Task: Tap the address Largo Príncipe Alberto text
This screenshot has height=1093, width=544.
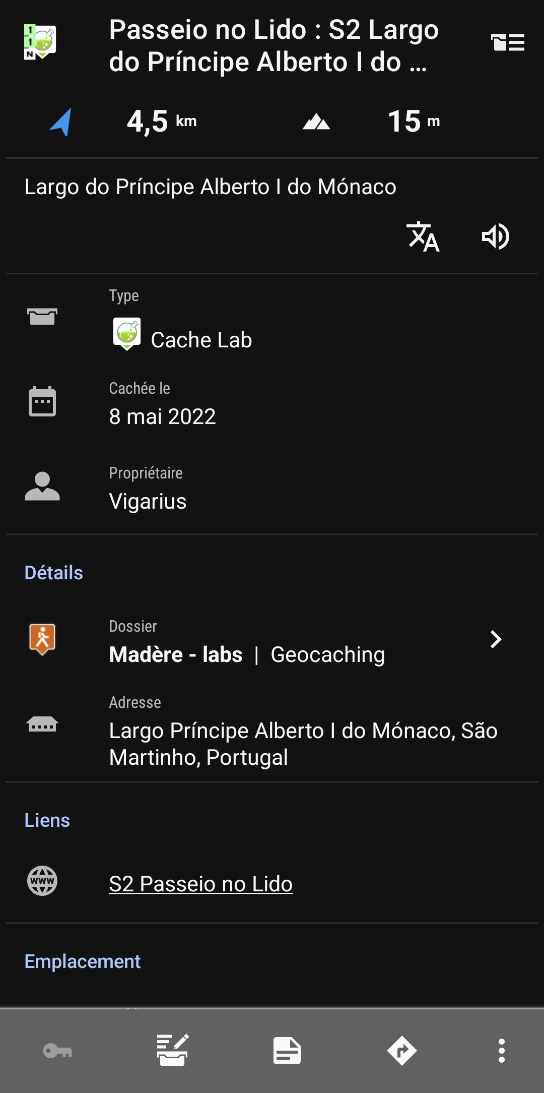Action: click(303, 744)
